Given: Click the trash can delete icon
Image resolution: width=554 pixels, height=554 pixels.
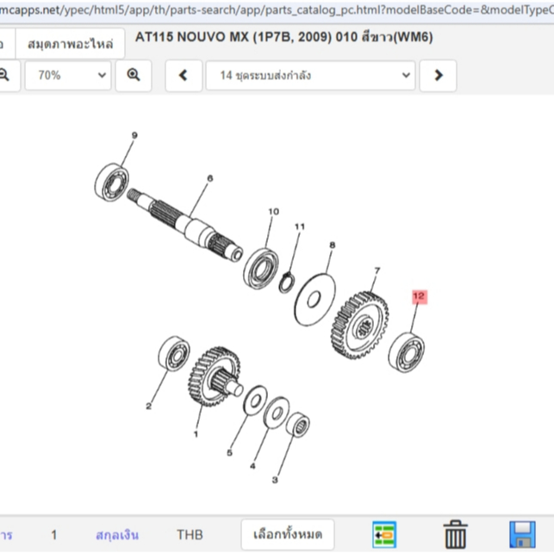Looking at the screenshot, I should (456, 534).
